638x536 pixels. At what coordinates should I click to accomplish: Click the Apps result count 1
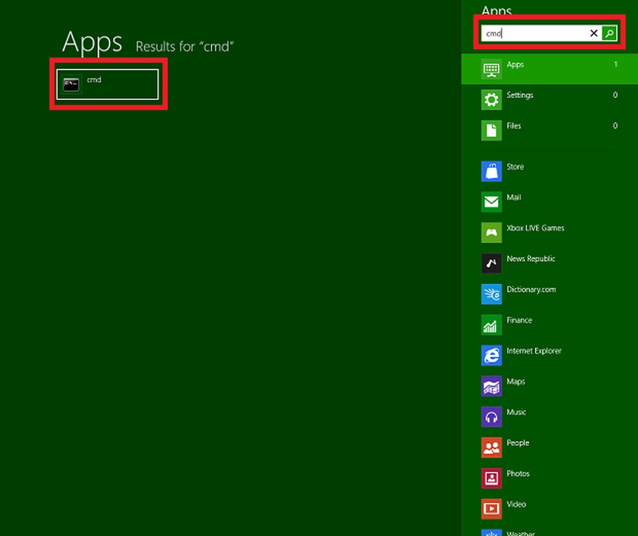[x=615, y=64]
